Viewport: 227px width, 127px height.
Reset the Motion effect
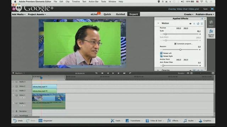tap(198, 24)
